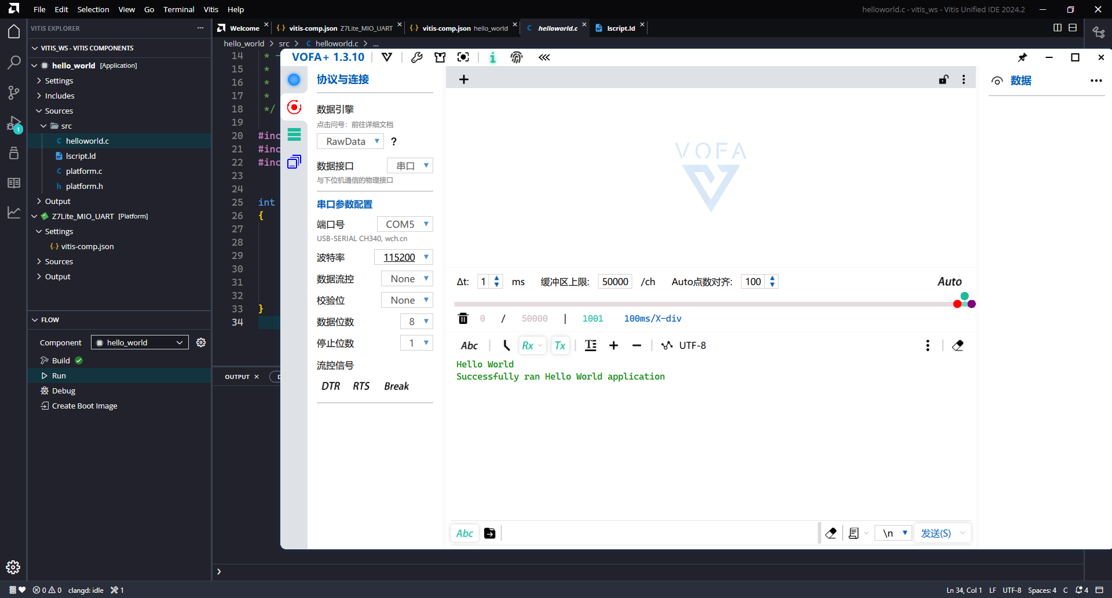Viewport: 1112px width, 598px height.
Task: Toggle Abc text mode in send bar
Action: point(464,533)
